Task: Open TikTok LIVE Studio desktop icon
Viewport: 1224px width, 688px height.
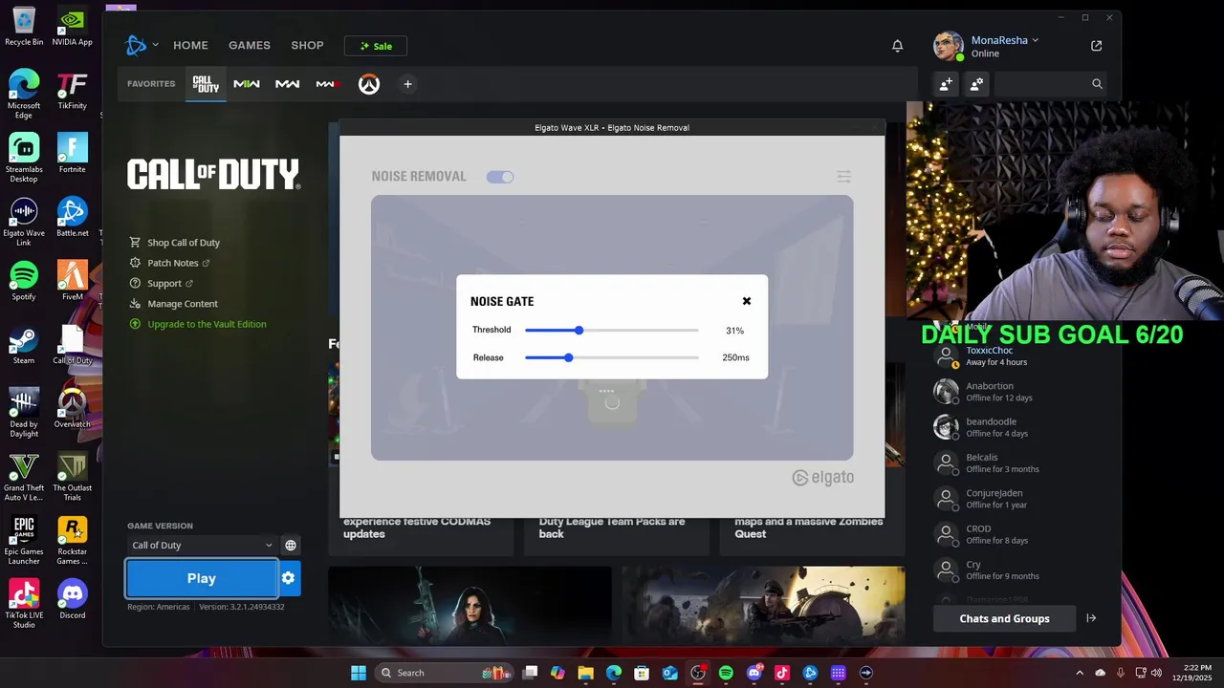Action: pos(24,604)
